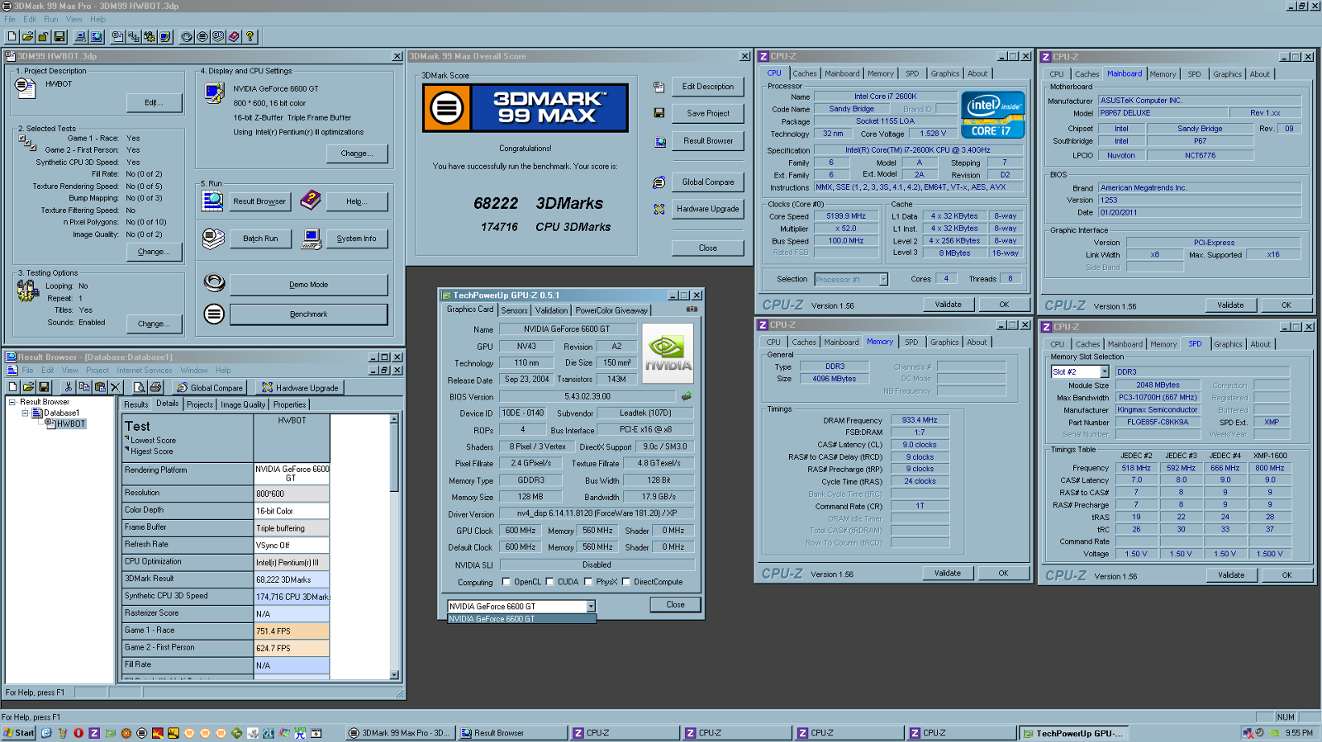Open the PowerColor Giveaway tab in GPU-Z

point(611,310)
